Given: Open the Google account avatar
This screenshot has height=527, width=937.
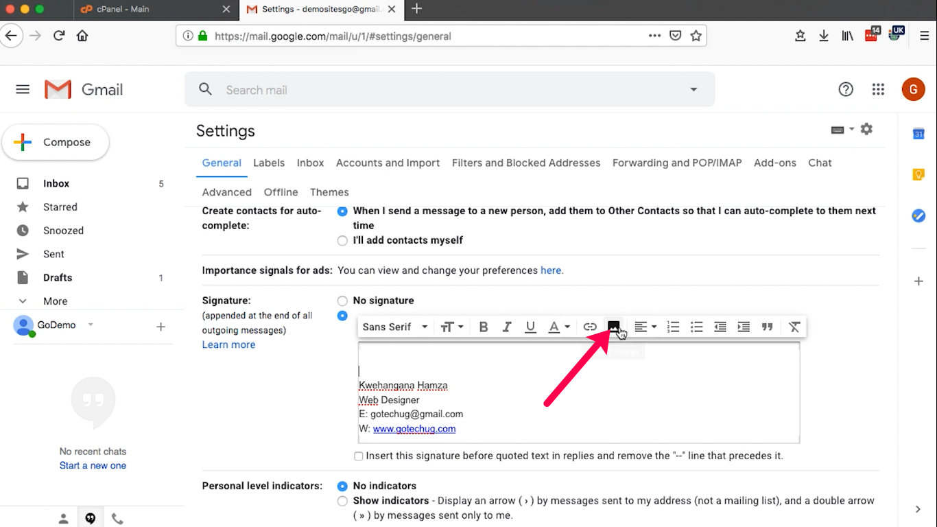Looking at the screenshot, I should [913, 89].
